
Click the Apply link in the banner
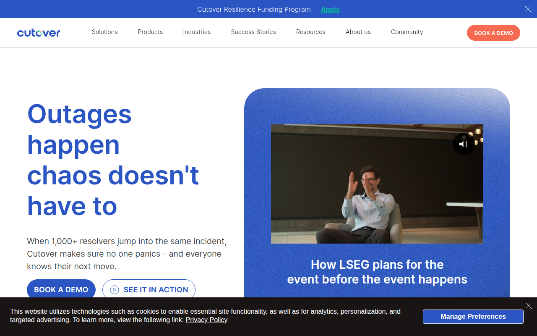pos(330,9)
